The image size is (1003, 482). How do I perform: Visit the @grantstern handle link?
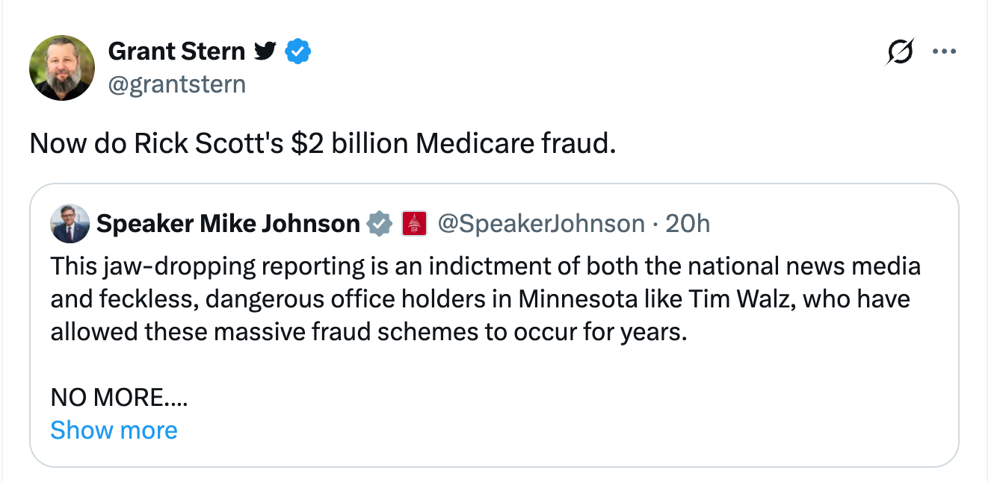click(176, 84)
